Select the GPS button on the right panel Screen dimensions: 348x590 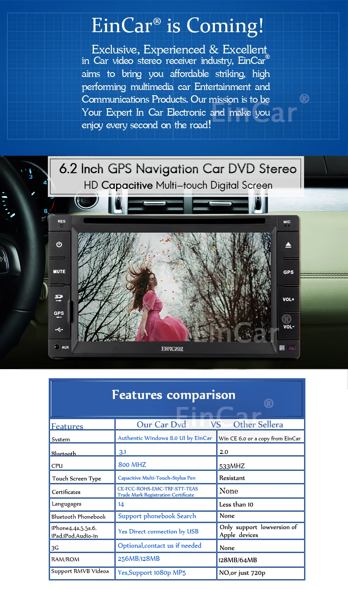288,272
